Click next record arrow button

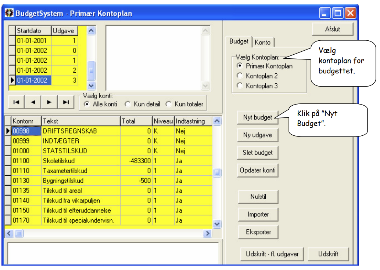49,102
